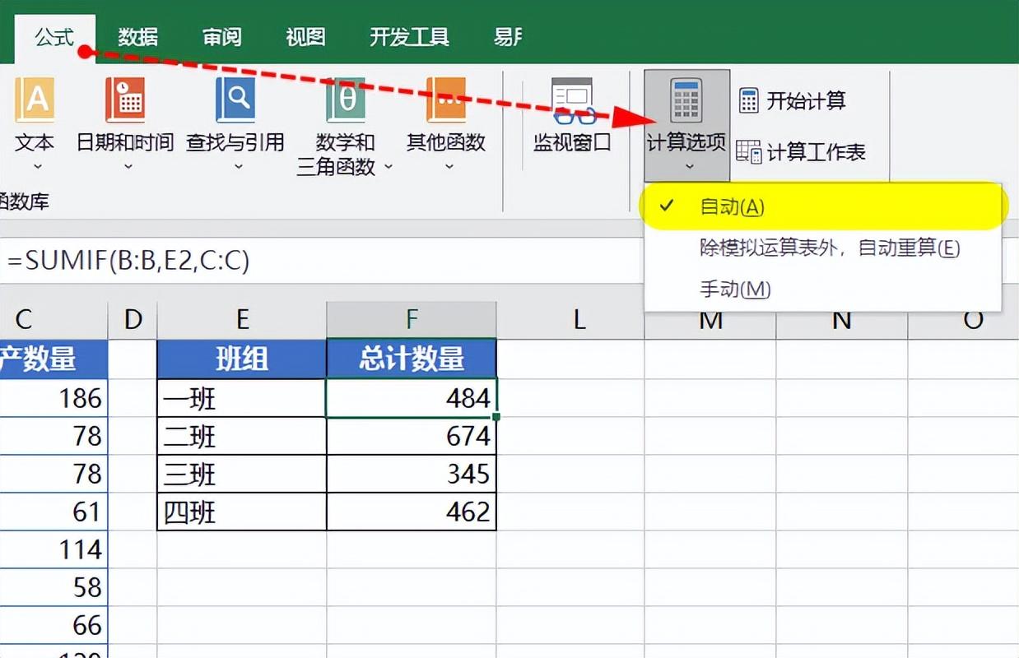
Task: Click the 文本 functions icon
Action: tap(35, 100)
